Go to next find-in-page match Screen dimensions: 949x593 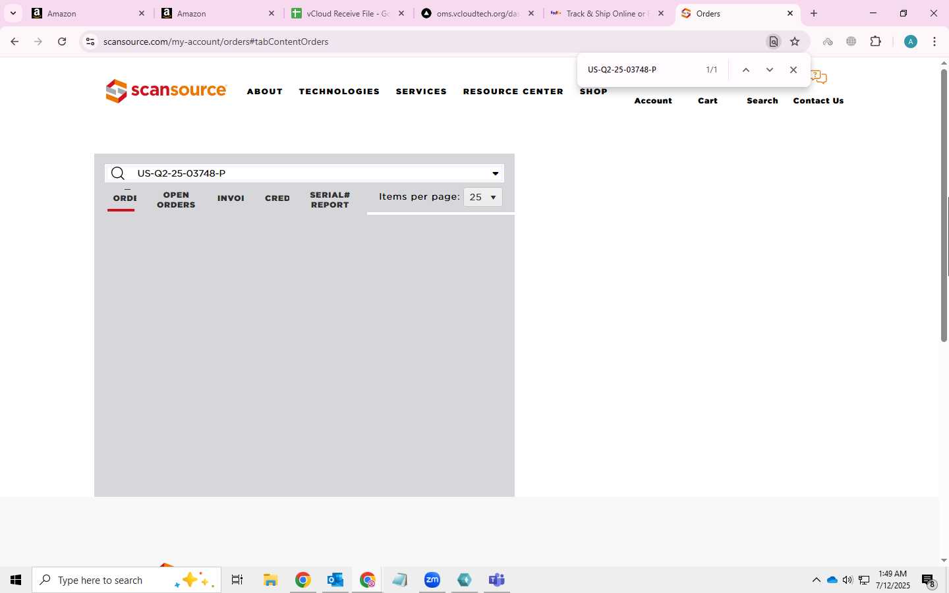[769, 70]
